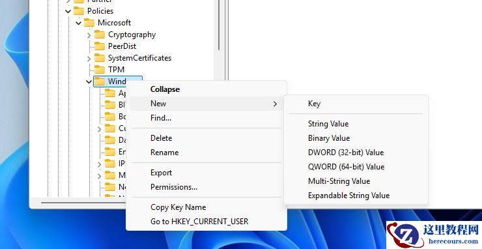Select the SystemCertificates key label
This screenshot has height=249, width=482.
point(139,58)
